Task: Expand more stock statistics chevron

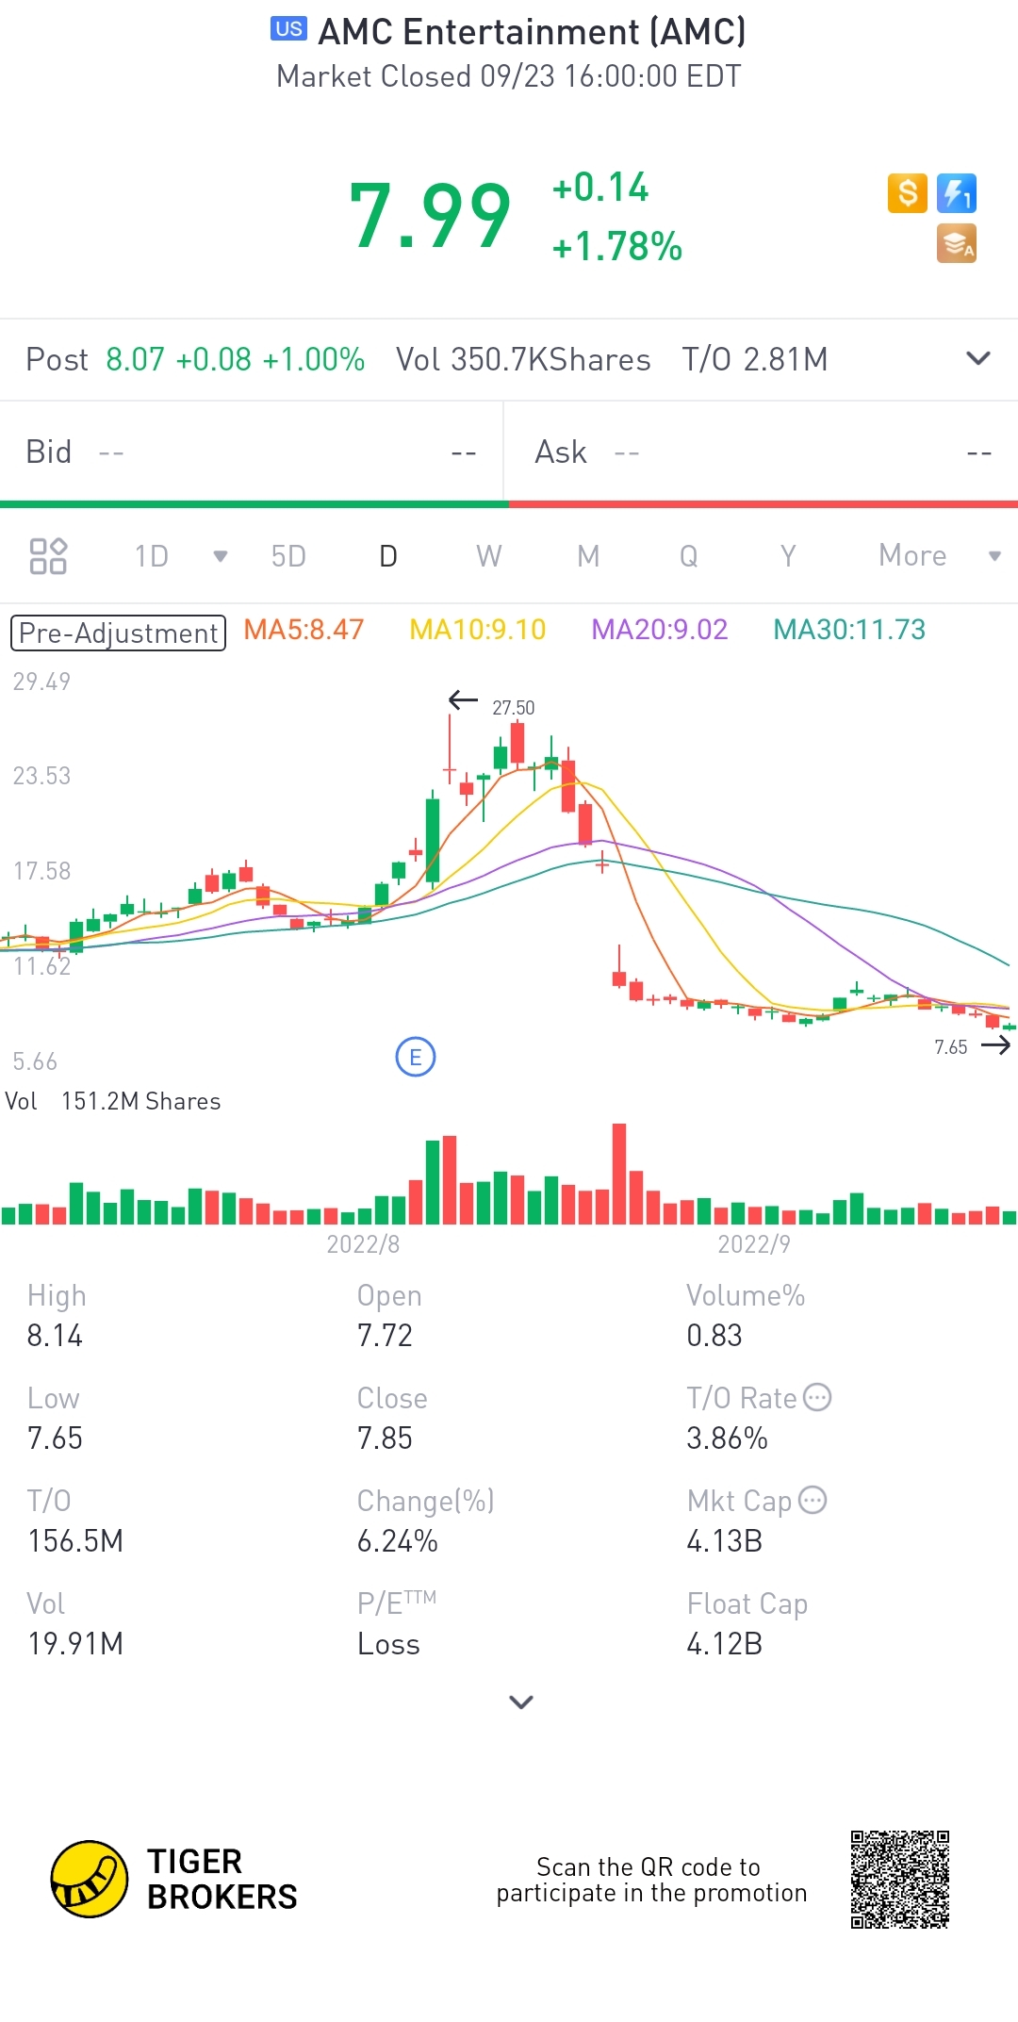Action: [x=521, y=1701]
